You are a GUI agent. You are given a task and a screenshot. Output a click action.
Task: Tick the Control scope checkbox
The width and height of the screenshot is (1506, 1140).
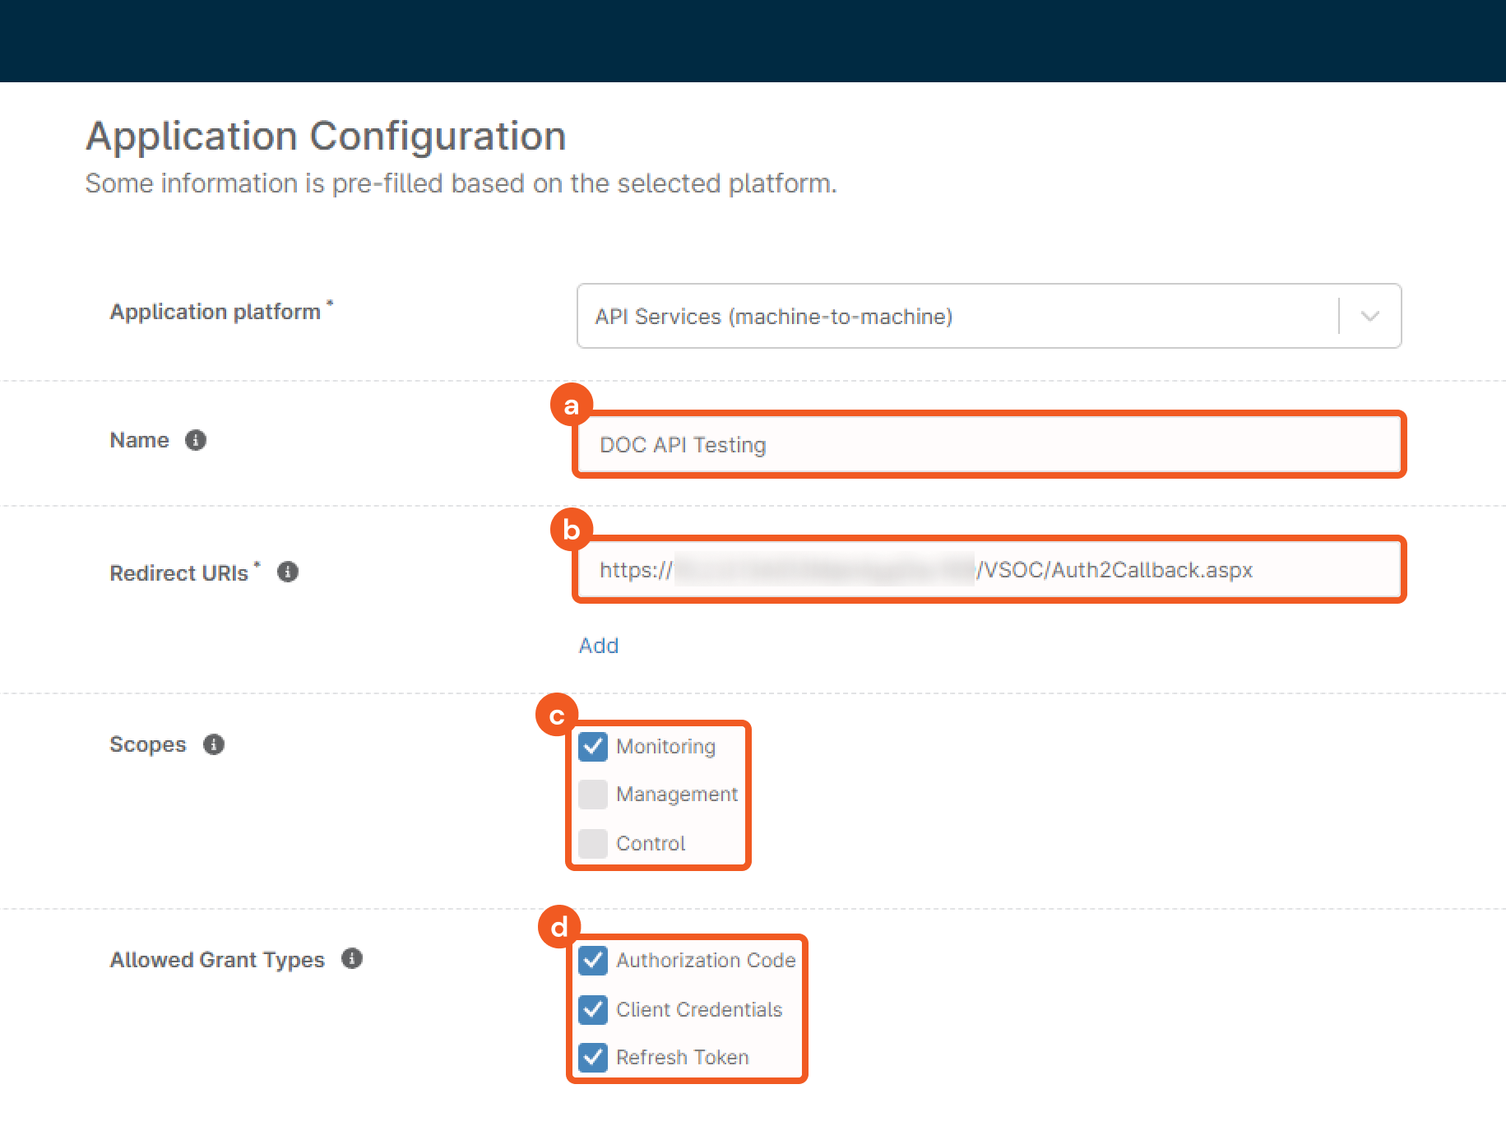(x=593, y=843)
